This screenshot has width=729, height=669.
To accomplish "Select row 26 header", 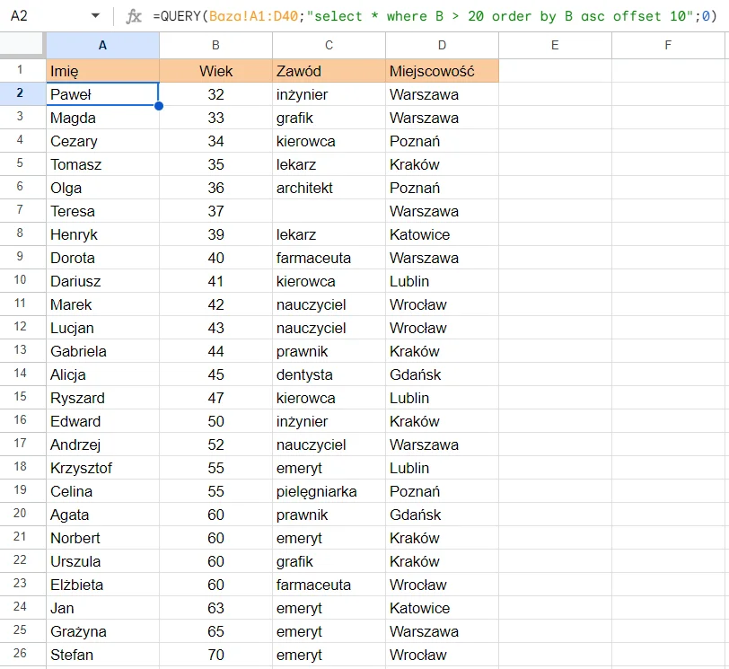I will [x=22, y=655].
